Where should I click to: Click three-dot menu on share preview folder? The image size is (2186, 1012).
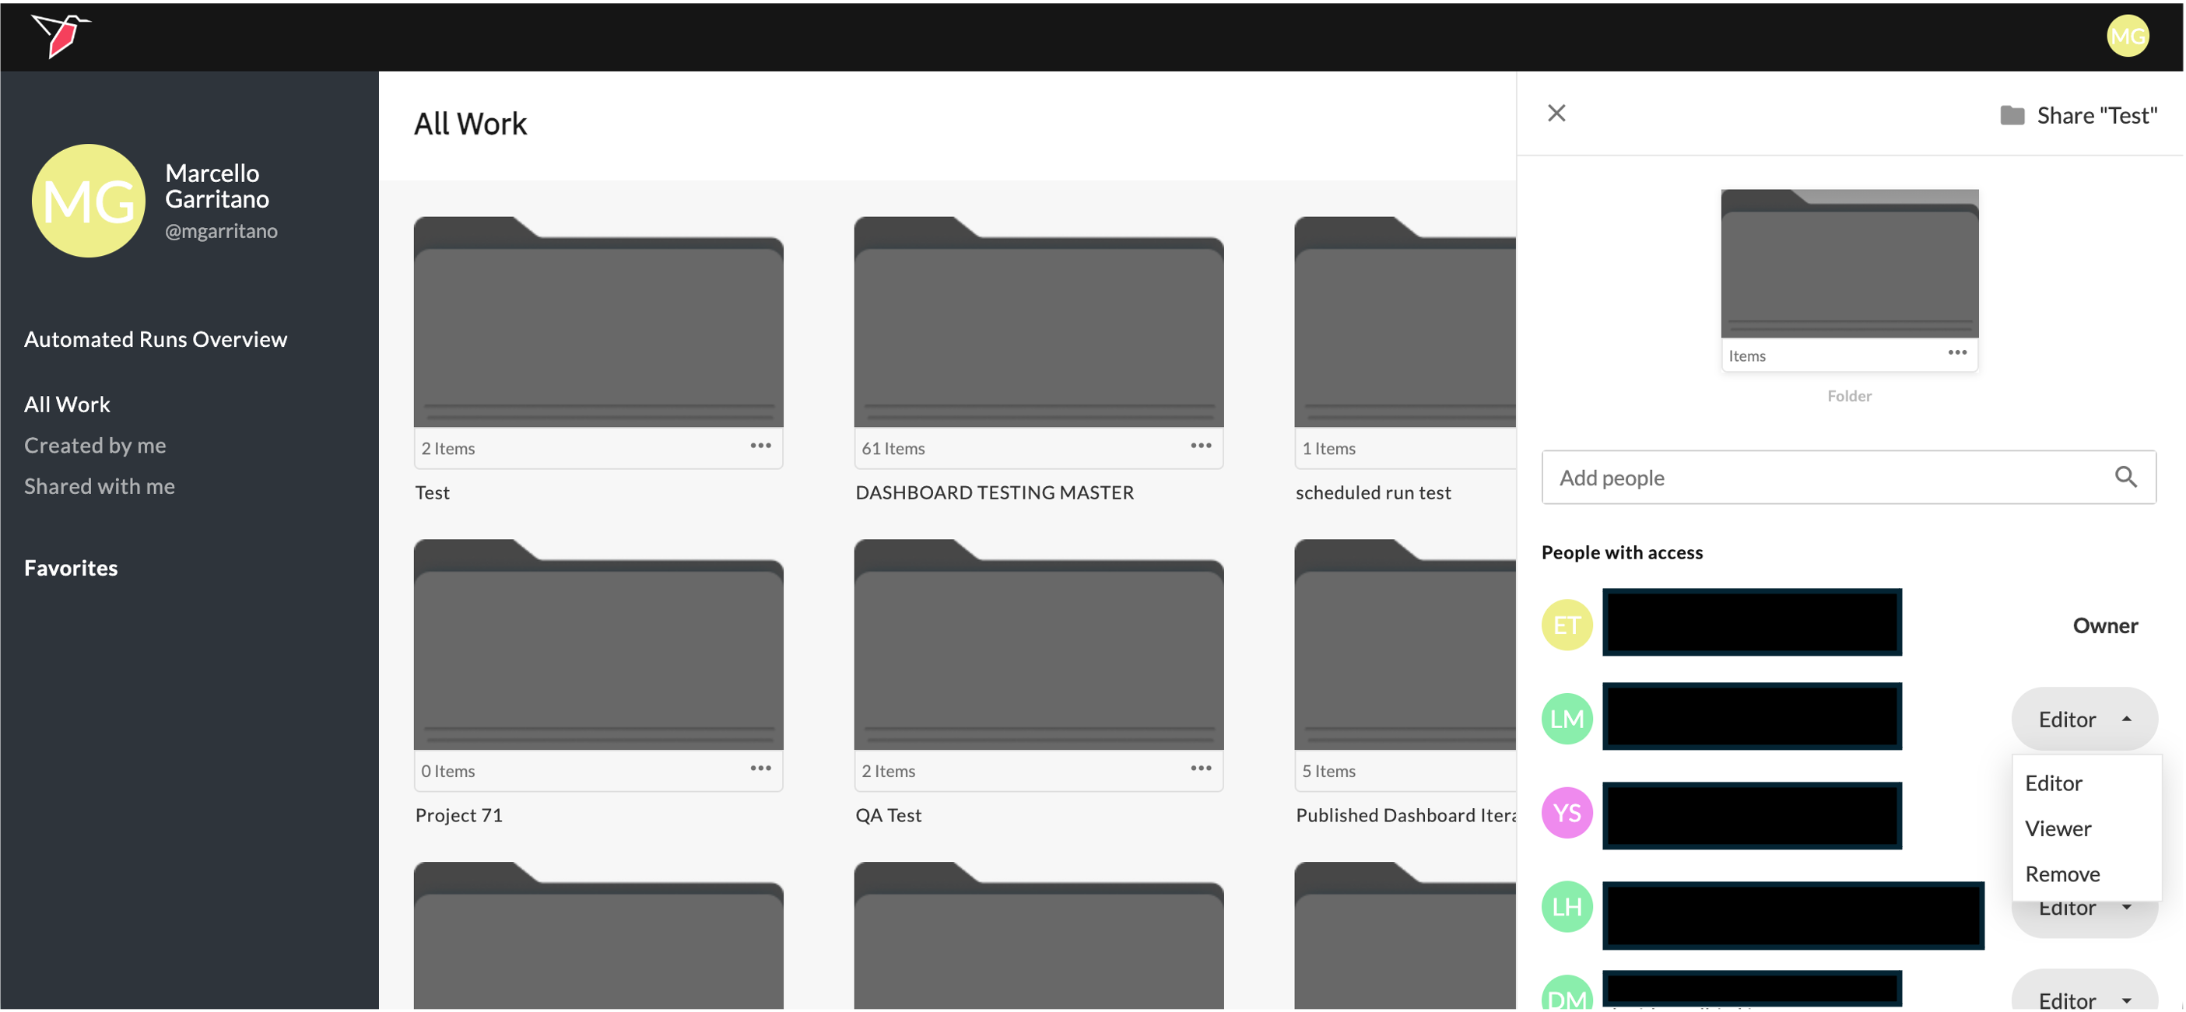point(1957,352)
